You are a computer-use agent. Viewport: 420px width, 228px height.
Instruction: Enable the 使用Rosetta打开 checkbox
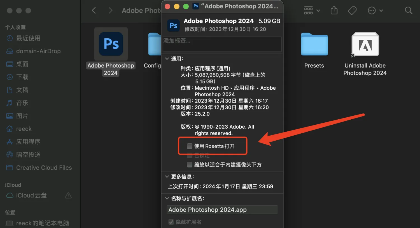click(189, 146)
